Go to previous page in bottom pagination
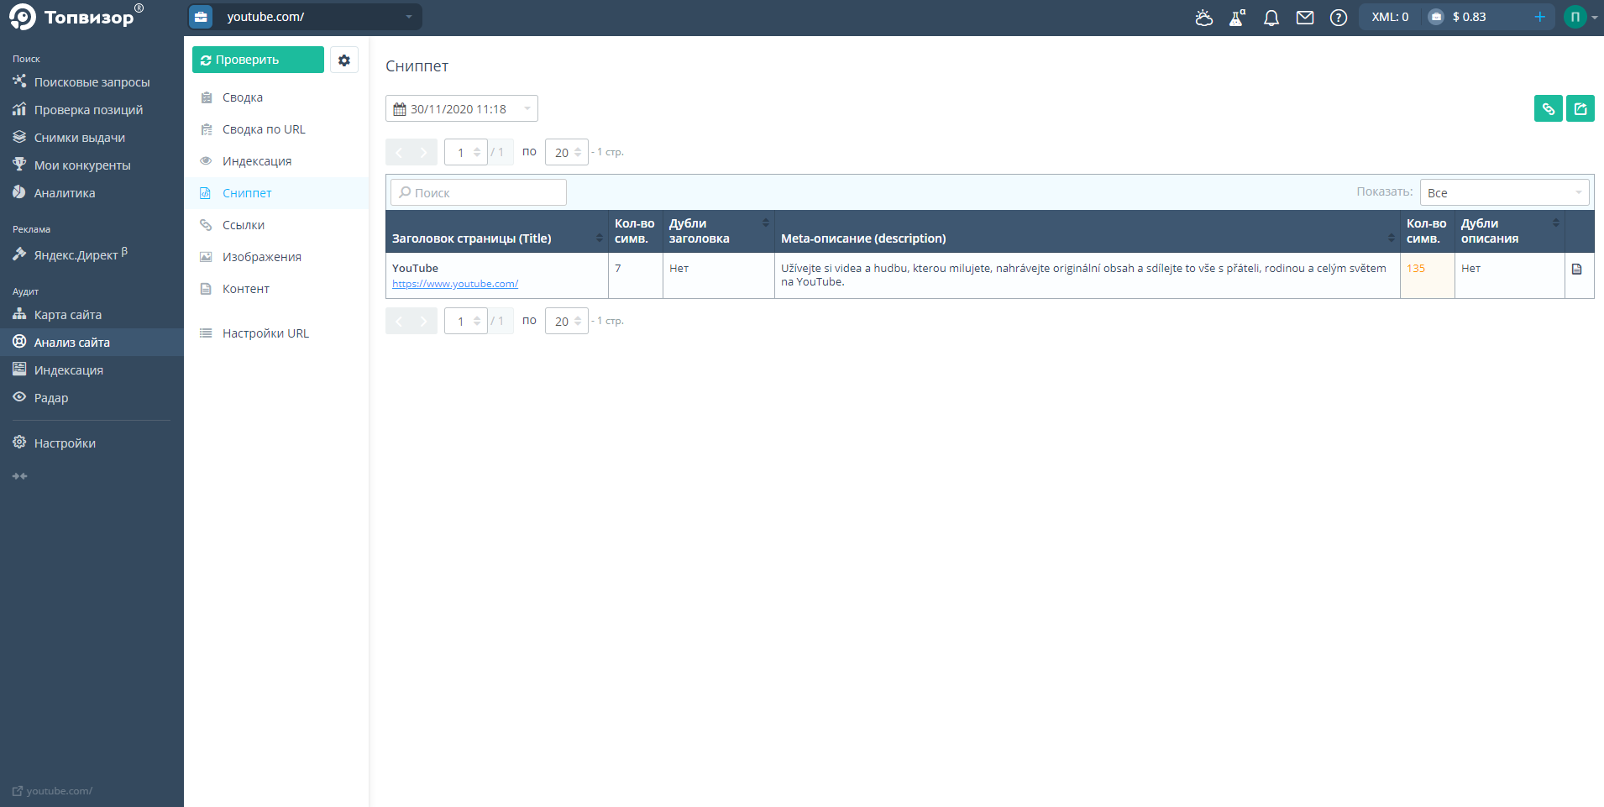This screenshot has height=807, width=1604. click(399, 321)
